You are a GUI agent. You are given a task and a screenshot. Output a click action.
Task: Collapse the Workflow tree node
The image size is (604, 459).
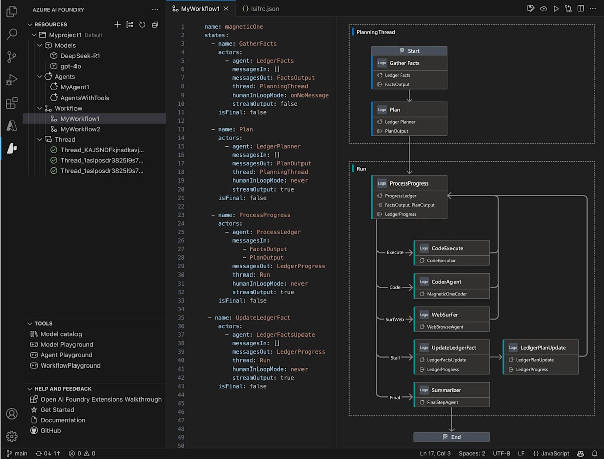pyautogui.click(x=40, y=108)
